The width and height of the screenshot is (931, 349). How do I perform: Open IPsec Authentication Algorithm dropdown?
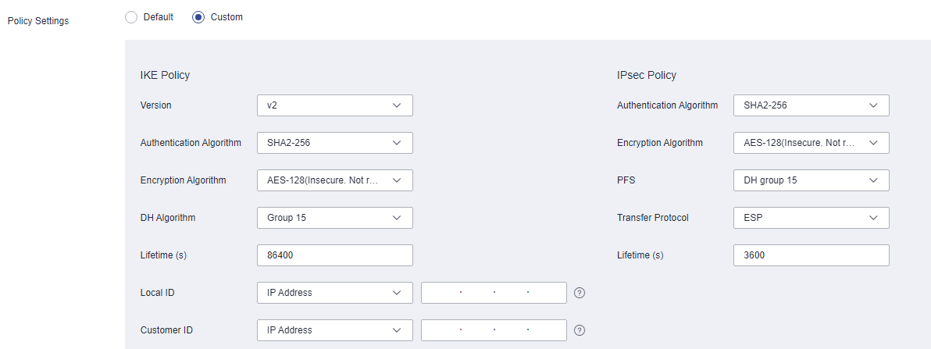[812, 105]
